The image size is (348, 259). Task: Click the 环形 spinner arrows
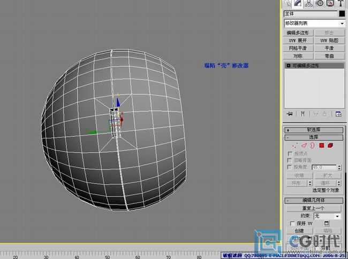tap(311, 183)
